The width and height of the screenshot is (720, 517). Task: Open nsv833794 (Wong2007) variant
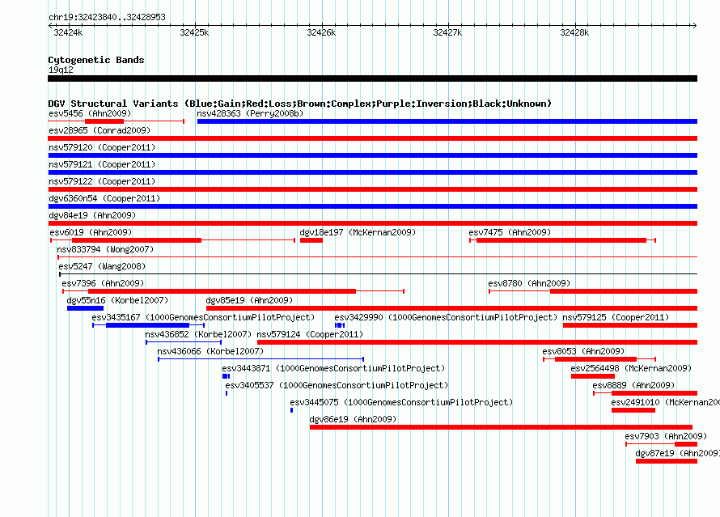pos(105,249)
